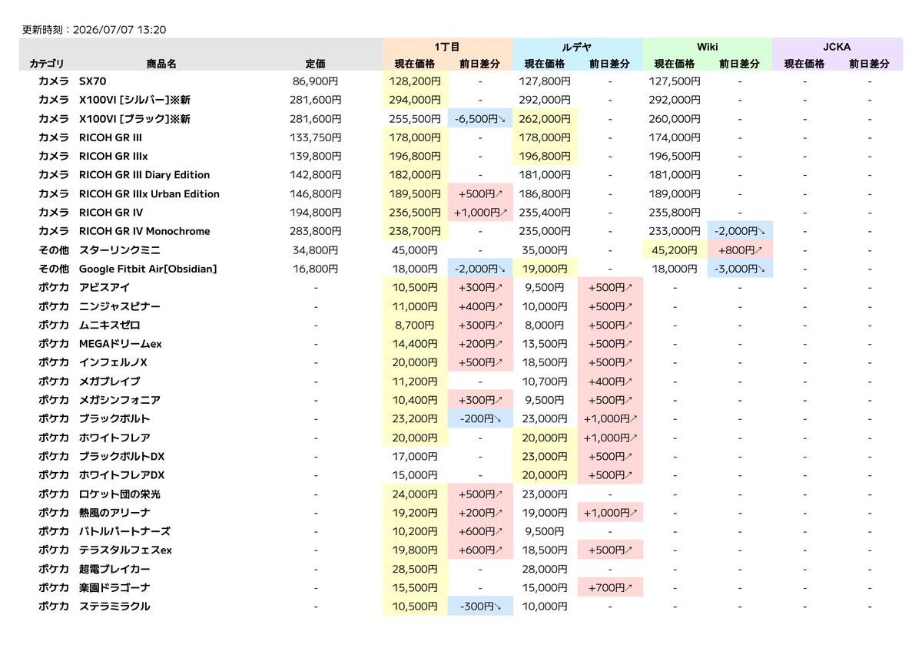Click the 商品名 column header

161,64
